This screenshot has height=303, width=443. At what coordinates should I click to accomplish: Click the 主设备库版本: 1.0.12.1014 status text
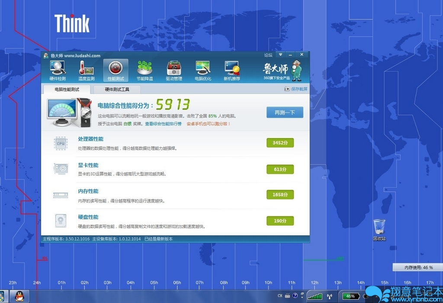pos(116,239)
